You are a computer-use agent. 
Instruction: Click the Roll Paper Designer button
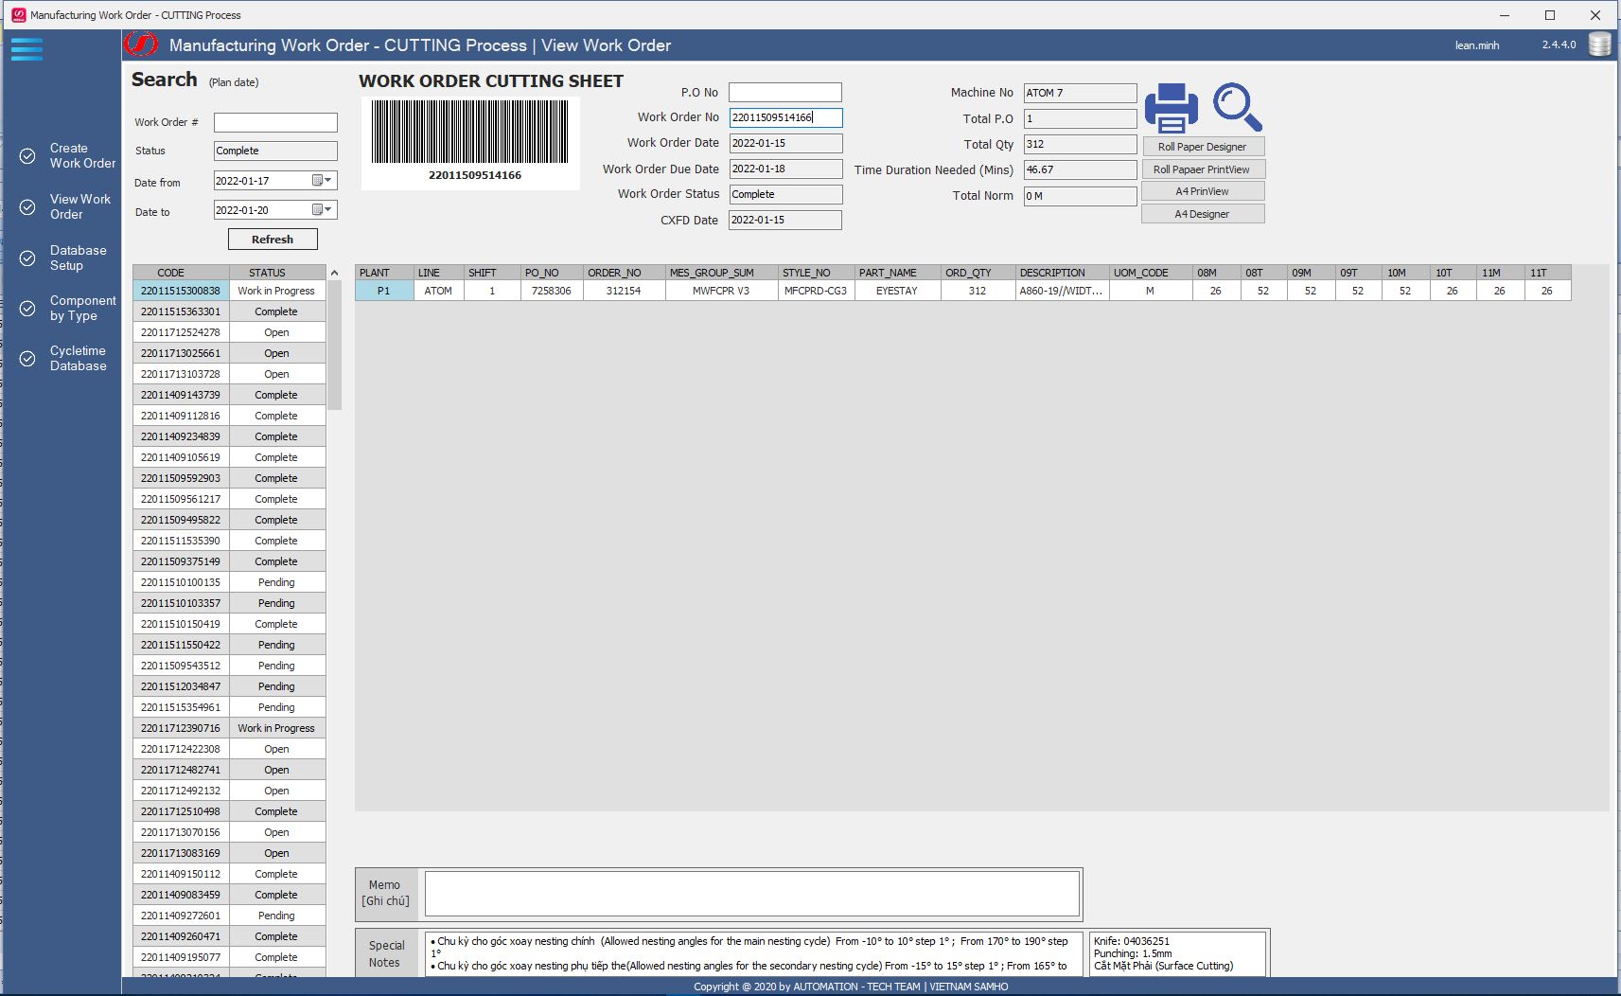(1202, 147)
